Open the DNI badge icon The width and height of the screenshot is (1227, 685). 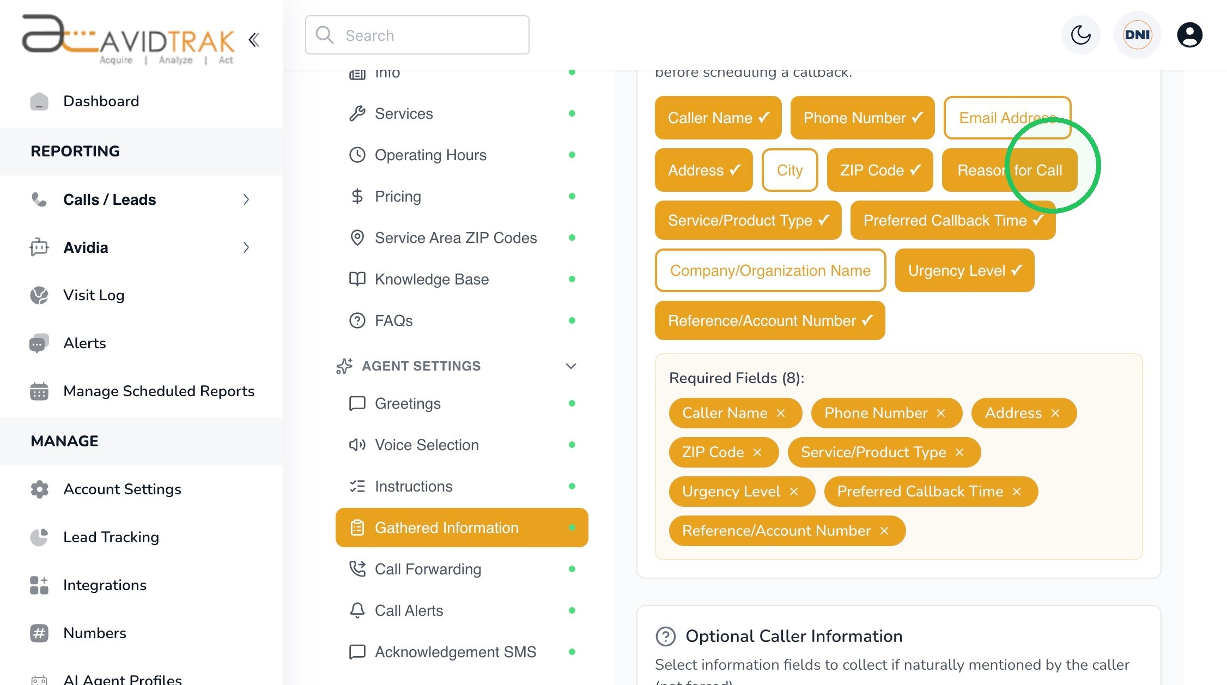pyautogui.click(x=1137, y=35)
